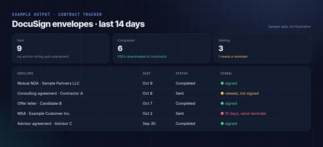
Task: Click 'via anchor-string auto-placement' caption
Action: [x=43, y=57]
